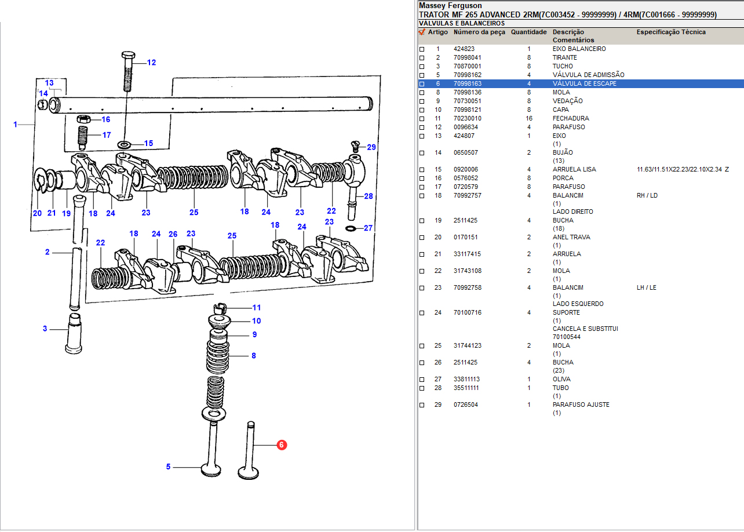The height and width of the screenshot is (532, 744).
Task: Click part number 33811113 for OLIVA
Action: coord(466,380)
